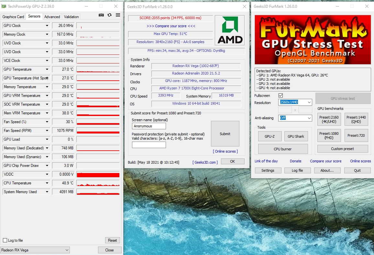The image size is (374, 255).
Task: Open the System Memory Used dropdown
Action: tap(47, 192)
